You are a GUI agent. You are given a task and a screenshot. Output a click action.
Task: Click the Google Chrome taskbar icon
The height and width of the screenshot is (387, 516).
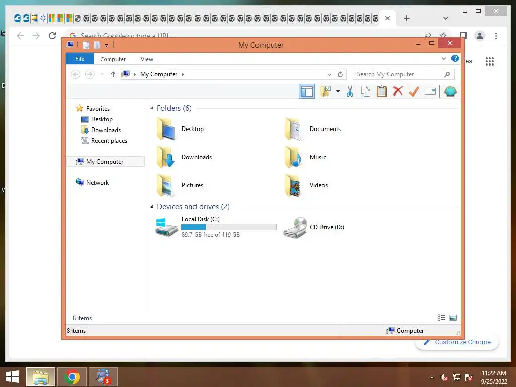pos(72,377)
